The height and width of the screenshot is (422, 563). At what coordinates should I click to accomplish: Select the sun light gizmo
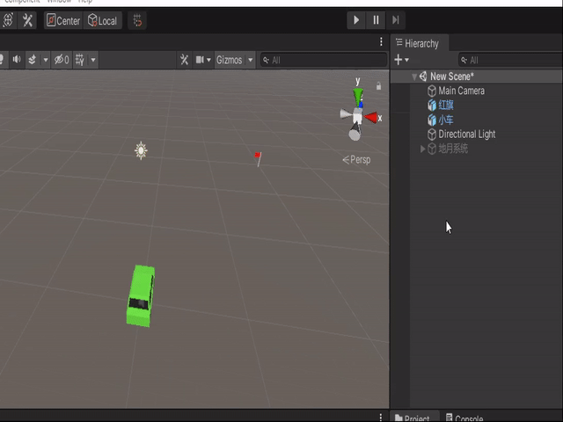click(x=141, y=150)
